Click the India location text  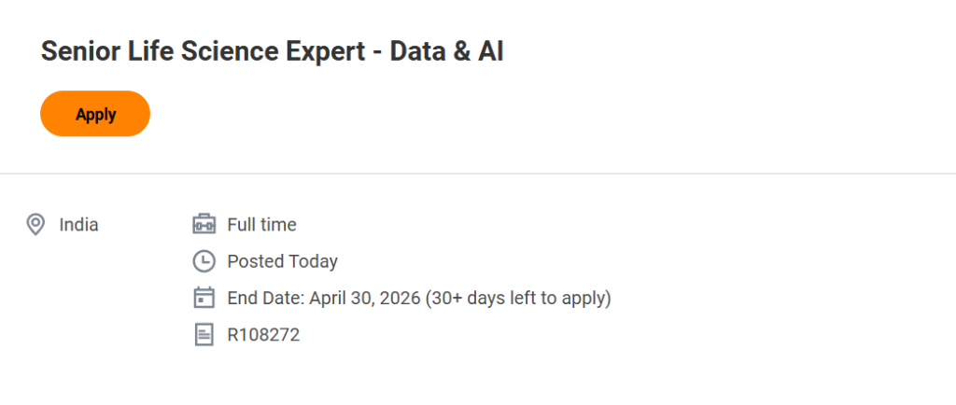click(x=78, y=225)
